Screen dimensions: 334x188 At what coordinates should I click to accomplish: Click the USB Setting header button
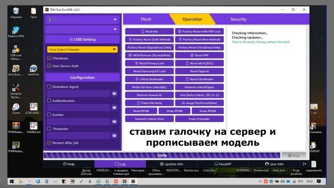[82, 40]
